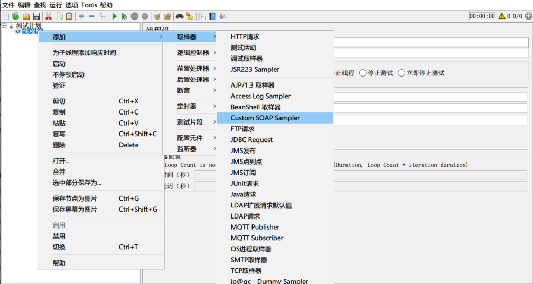Select HTTP请求 from the sampler submenu
This screenshot has height=284, width=533.
pyautogui.click(x=245, y=37)
